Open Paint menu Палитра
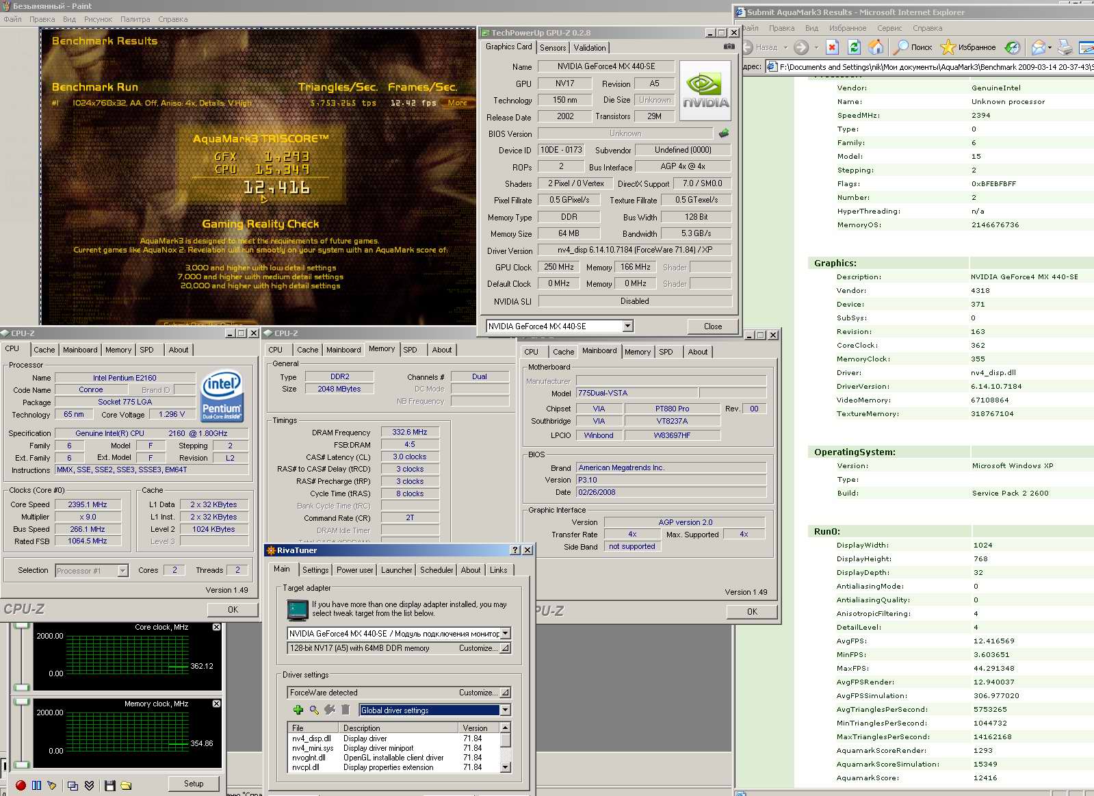The image size is (1094, 796). 135,19
